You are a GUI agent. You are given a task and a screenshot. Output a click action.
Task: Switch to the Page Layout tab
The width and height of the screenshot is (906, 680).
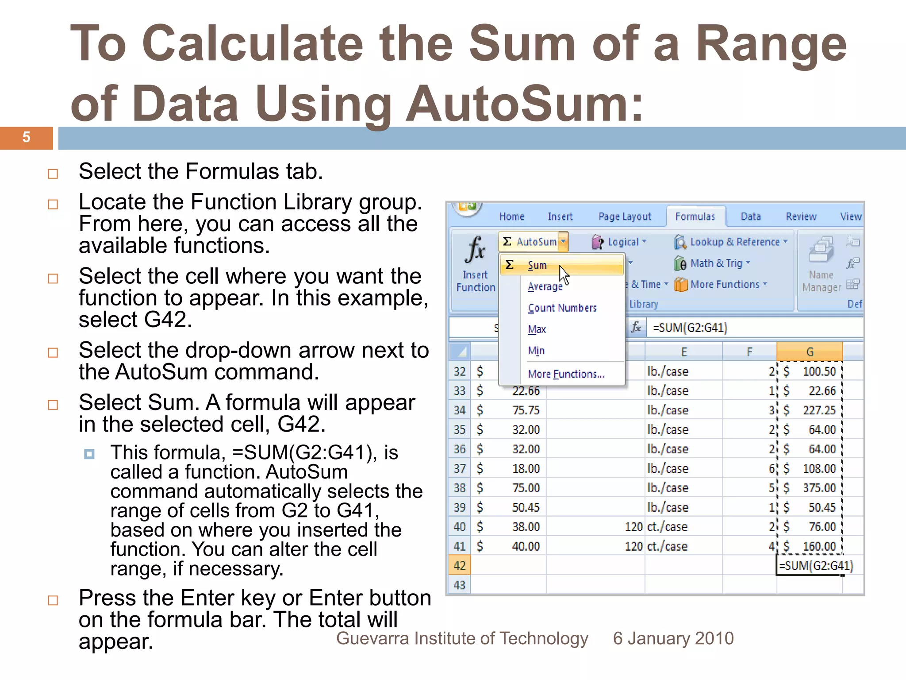(625, 216)
